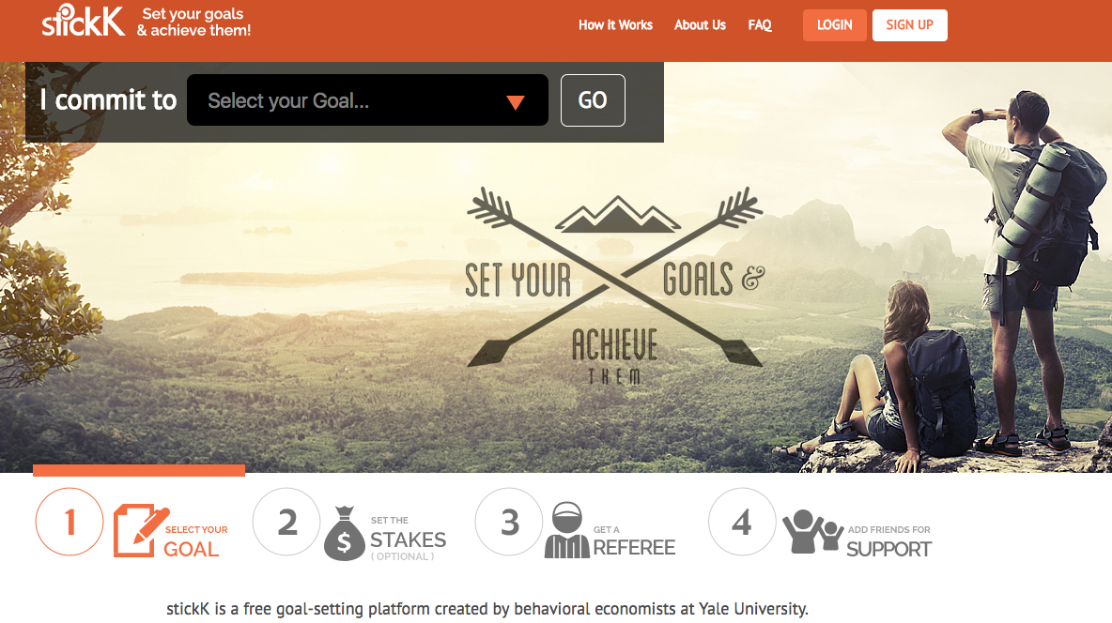Click the ADD FRIENDS FOR SUPPORT label

click(x=888, y=542)
